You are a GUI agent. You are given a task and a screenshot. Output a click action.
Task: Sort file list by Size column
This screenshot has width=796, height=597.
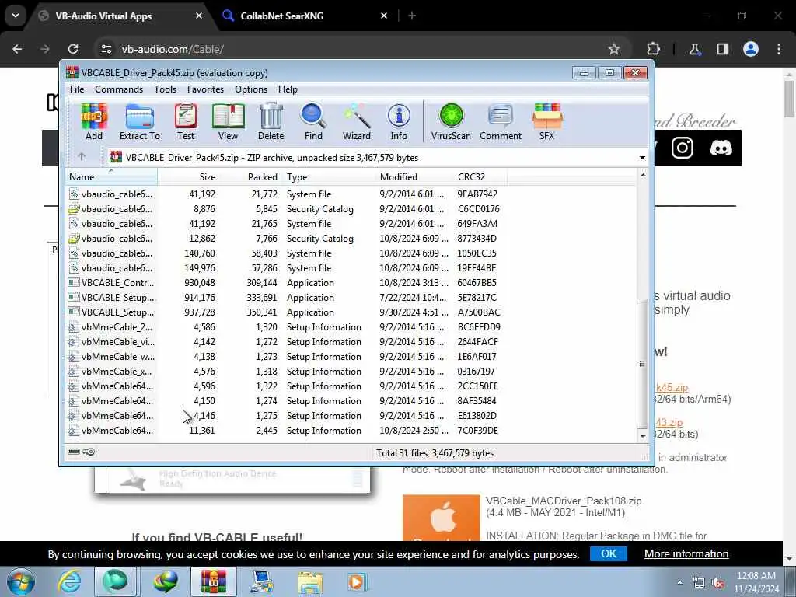pos(188,177)
